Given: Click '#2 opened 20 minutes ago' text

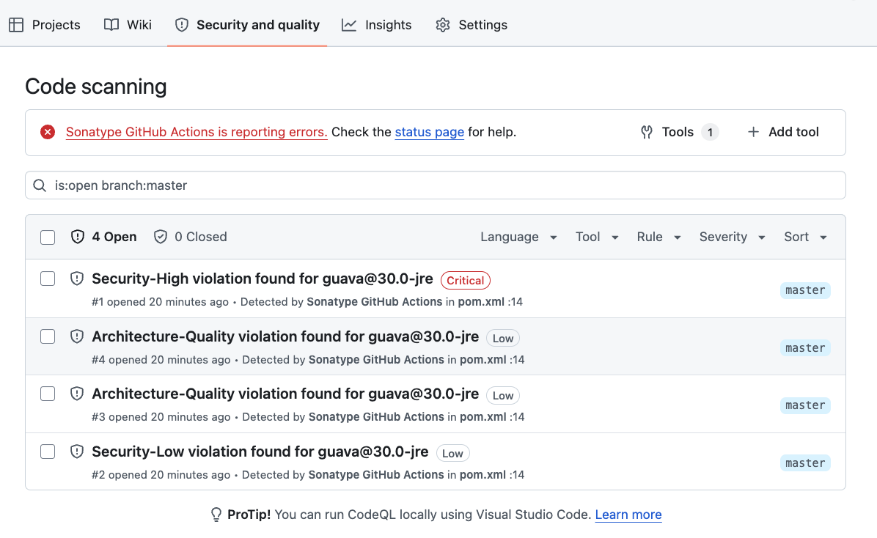Looking at the screenshot, I should pyautogui.click(x=161, y=475).
